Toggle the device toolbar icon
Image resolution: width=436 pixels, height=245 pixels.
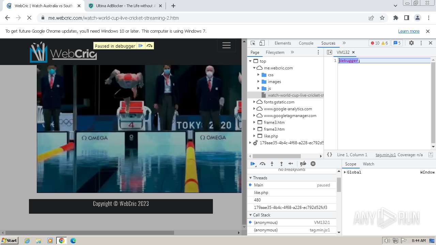point(262,43)
